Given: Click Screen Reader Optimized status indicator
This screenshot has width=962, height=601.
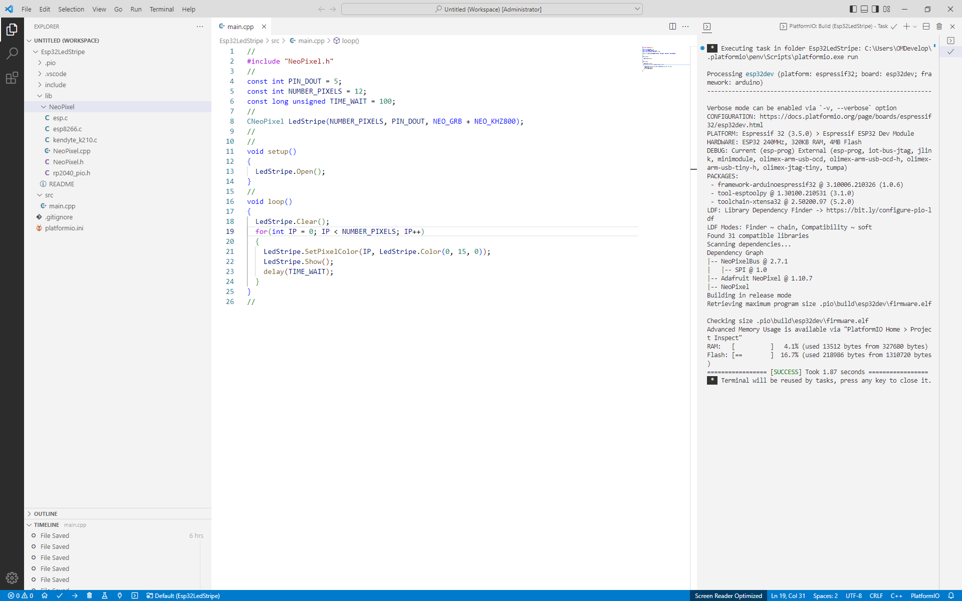Looking at the screenshot, I should point(728,595).
